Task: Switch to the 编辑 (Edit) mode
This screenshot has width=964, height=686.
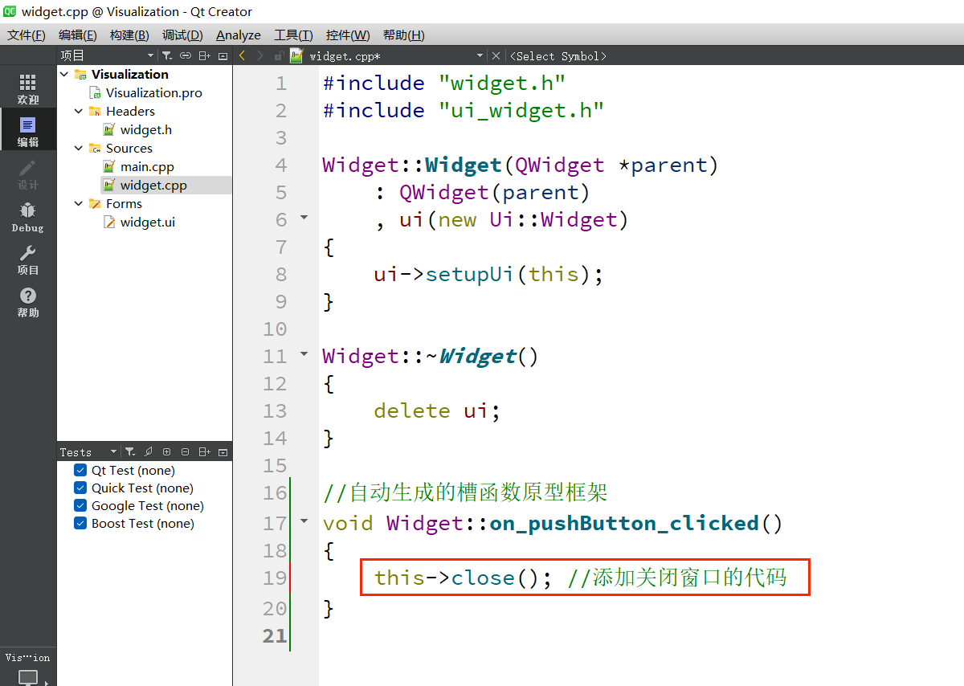Action: [x=28, y=132]
